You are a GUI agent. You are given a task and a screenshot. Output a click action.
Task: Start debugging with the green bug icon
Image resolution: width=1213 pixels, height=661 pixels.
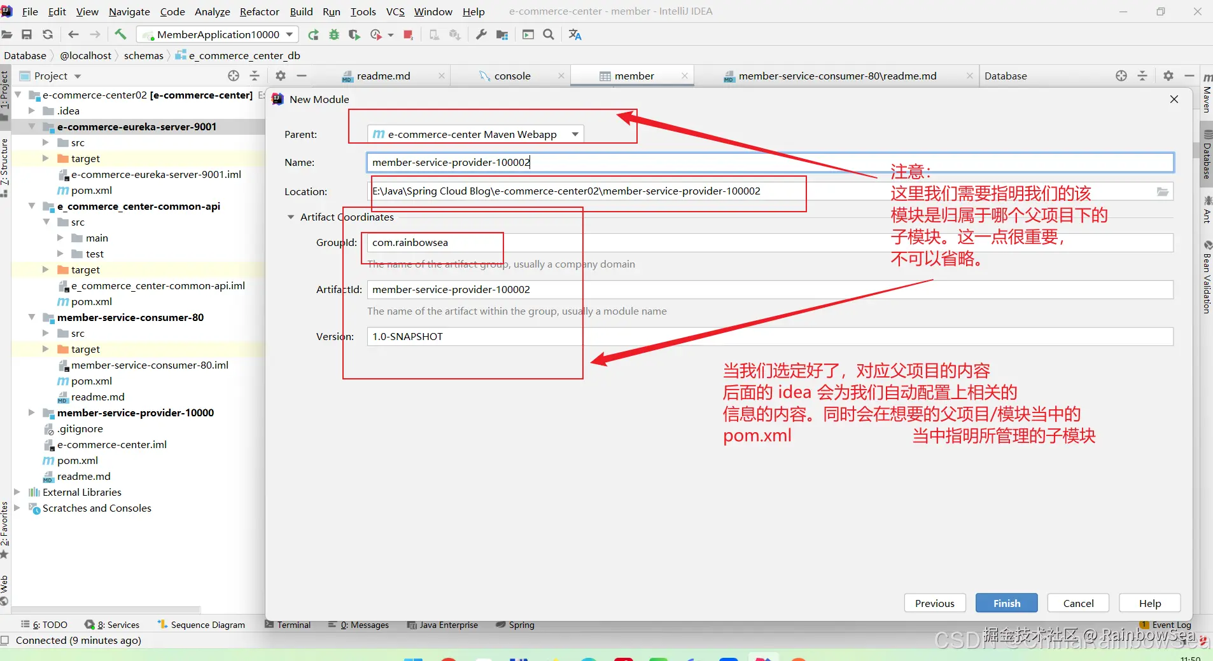(334, 34)
